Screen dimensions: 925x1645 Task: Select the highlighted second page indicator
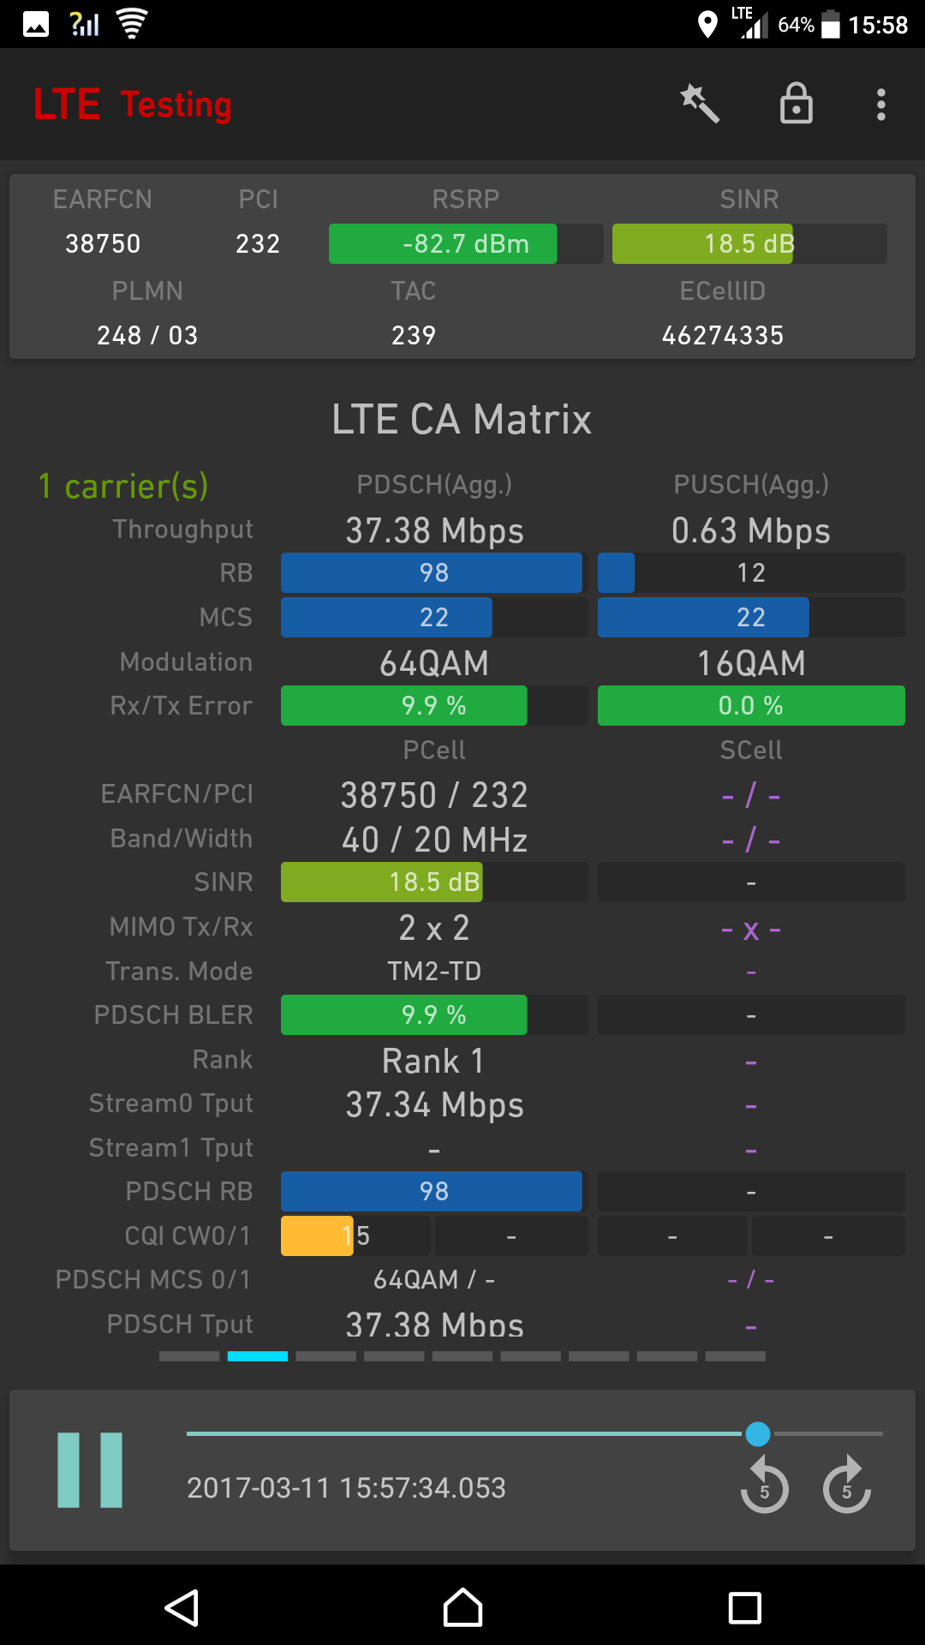point(258,1356)
